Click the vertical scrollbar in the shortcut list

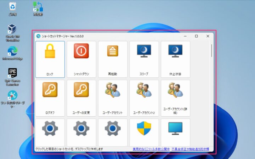point(211,51)
